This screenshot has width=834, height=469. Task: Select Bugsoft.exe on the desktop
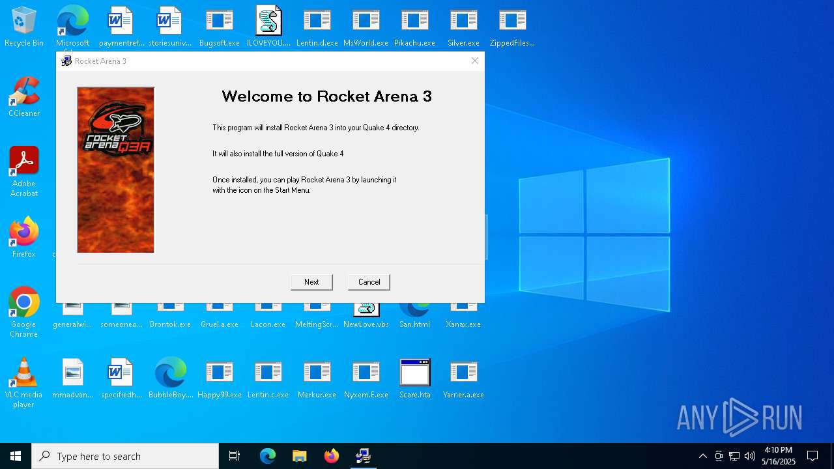(x=220, y=27)
